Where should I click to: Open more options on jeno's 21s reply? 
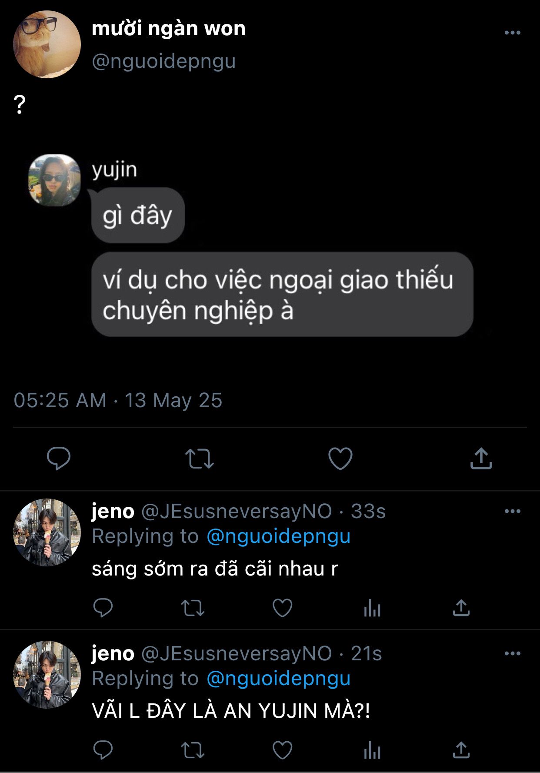512,653
